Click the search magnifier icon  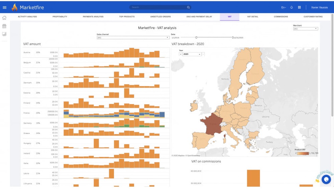[188, 7]
